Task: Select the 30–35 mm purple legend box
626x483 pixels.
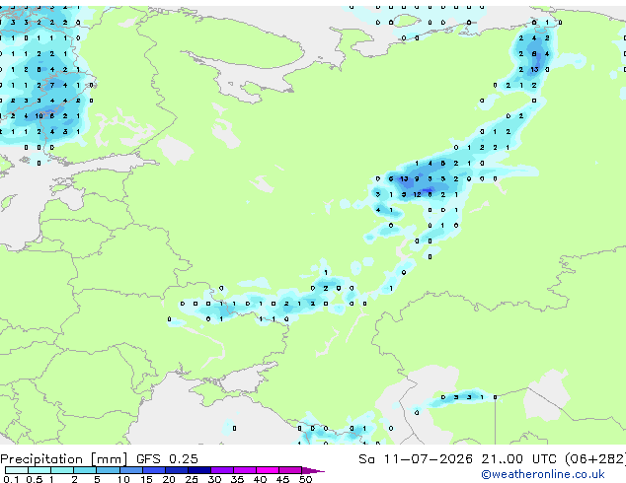Action: (221, 470)
